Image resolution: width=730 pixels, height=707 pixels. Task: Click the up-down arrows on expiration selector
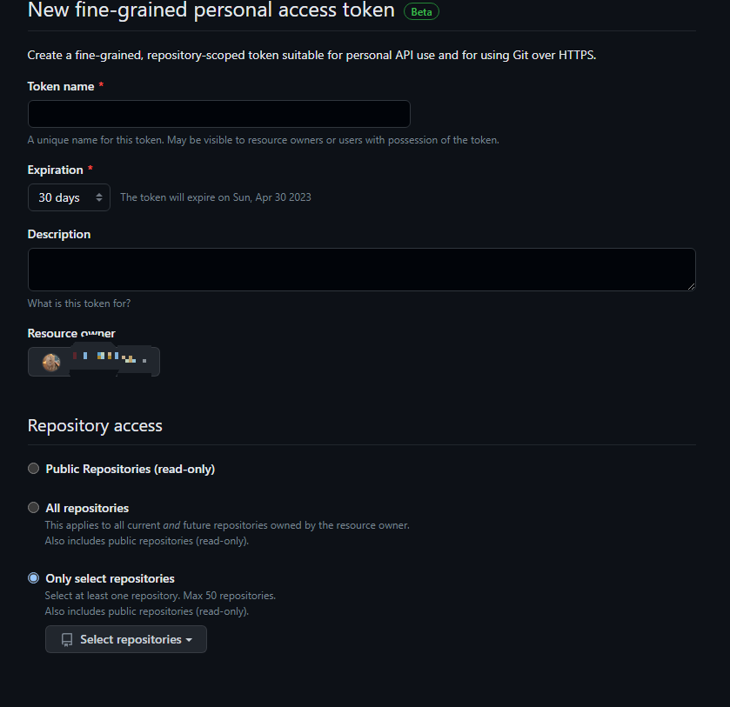[x=99, y=197]
